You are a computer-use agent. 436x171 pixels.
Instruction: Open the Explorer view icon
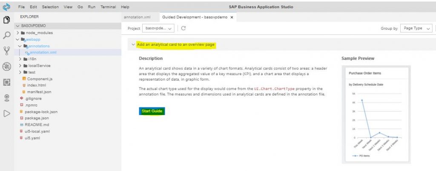point(7,20)
